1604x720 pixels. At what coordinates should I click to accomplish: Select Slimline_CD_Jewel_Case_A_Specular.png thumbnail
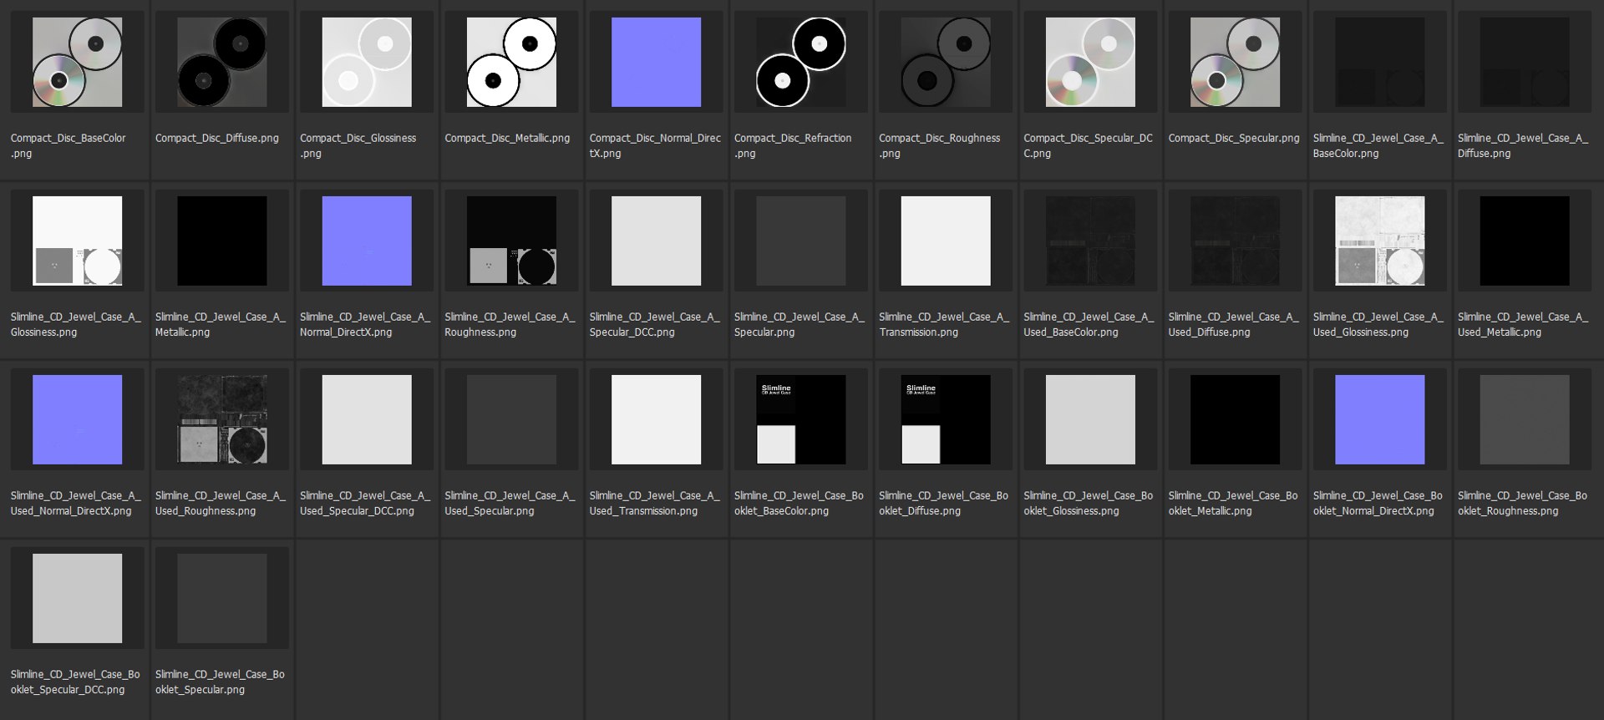pyautogui.click(x=801, y=241)
